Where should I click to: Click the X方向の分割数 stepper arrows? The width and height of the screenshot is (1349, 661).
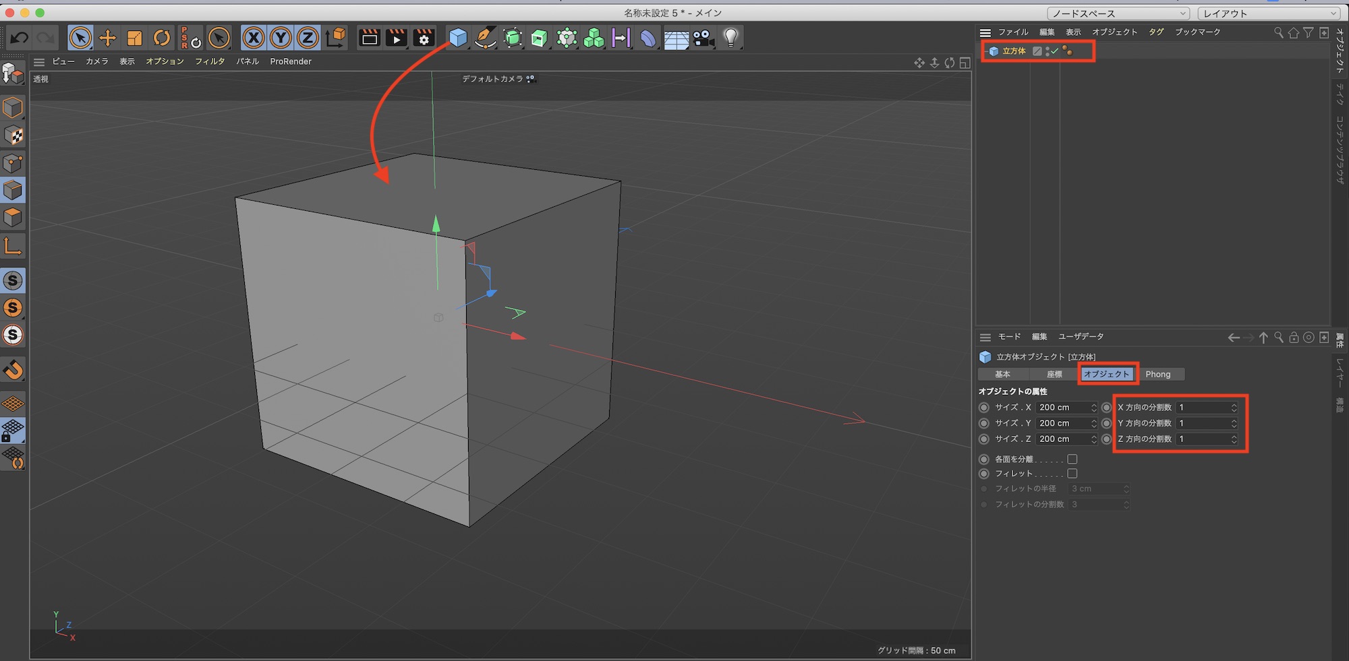1234,408
